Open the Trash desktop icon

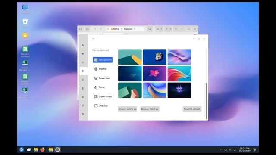pyautogui.click(x=25, y=23)
